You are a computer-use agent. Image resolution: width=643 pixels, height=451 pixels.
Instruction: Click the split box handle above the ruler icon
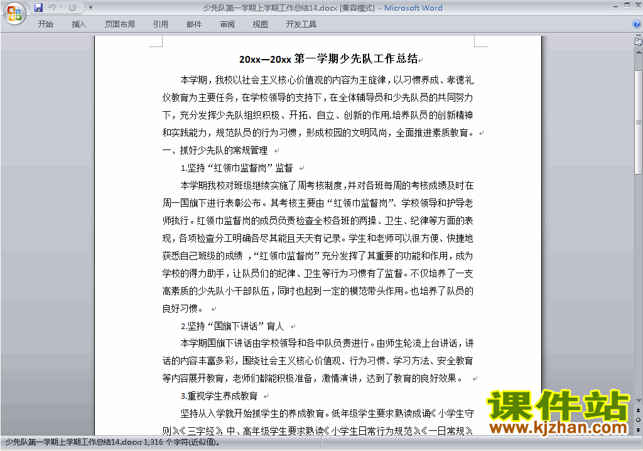tap(638, 36)
